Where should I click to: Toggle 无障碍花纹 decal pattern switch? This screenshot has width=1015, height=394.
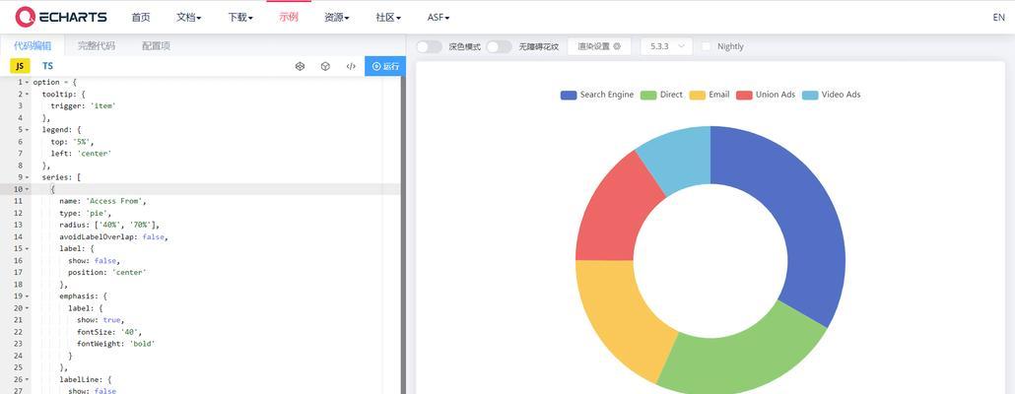499,46
